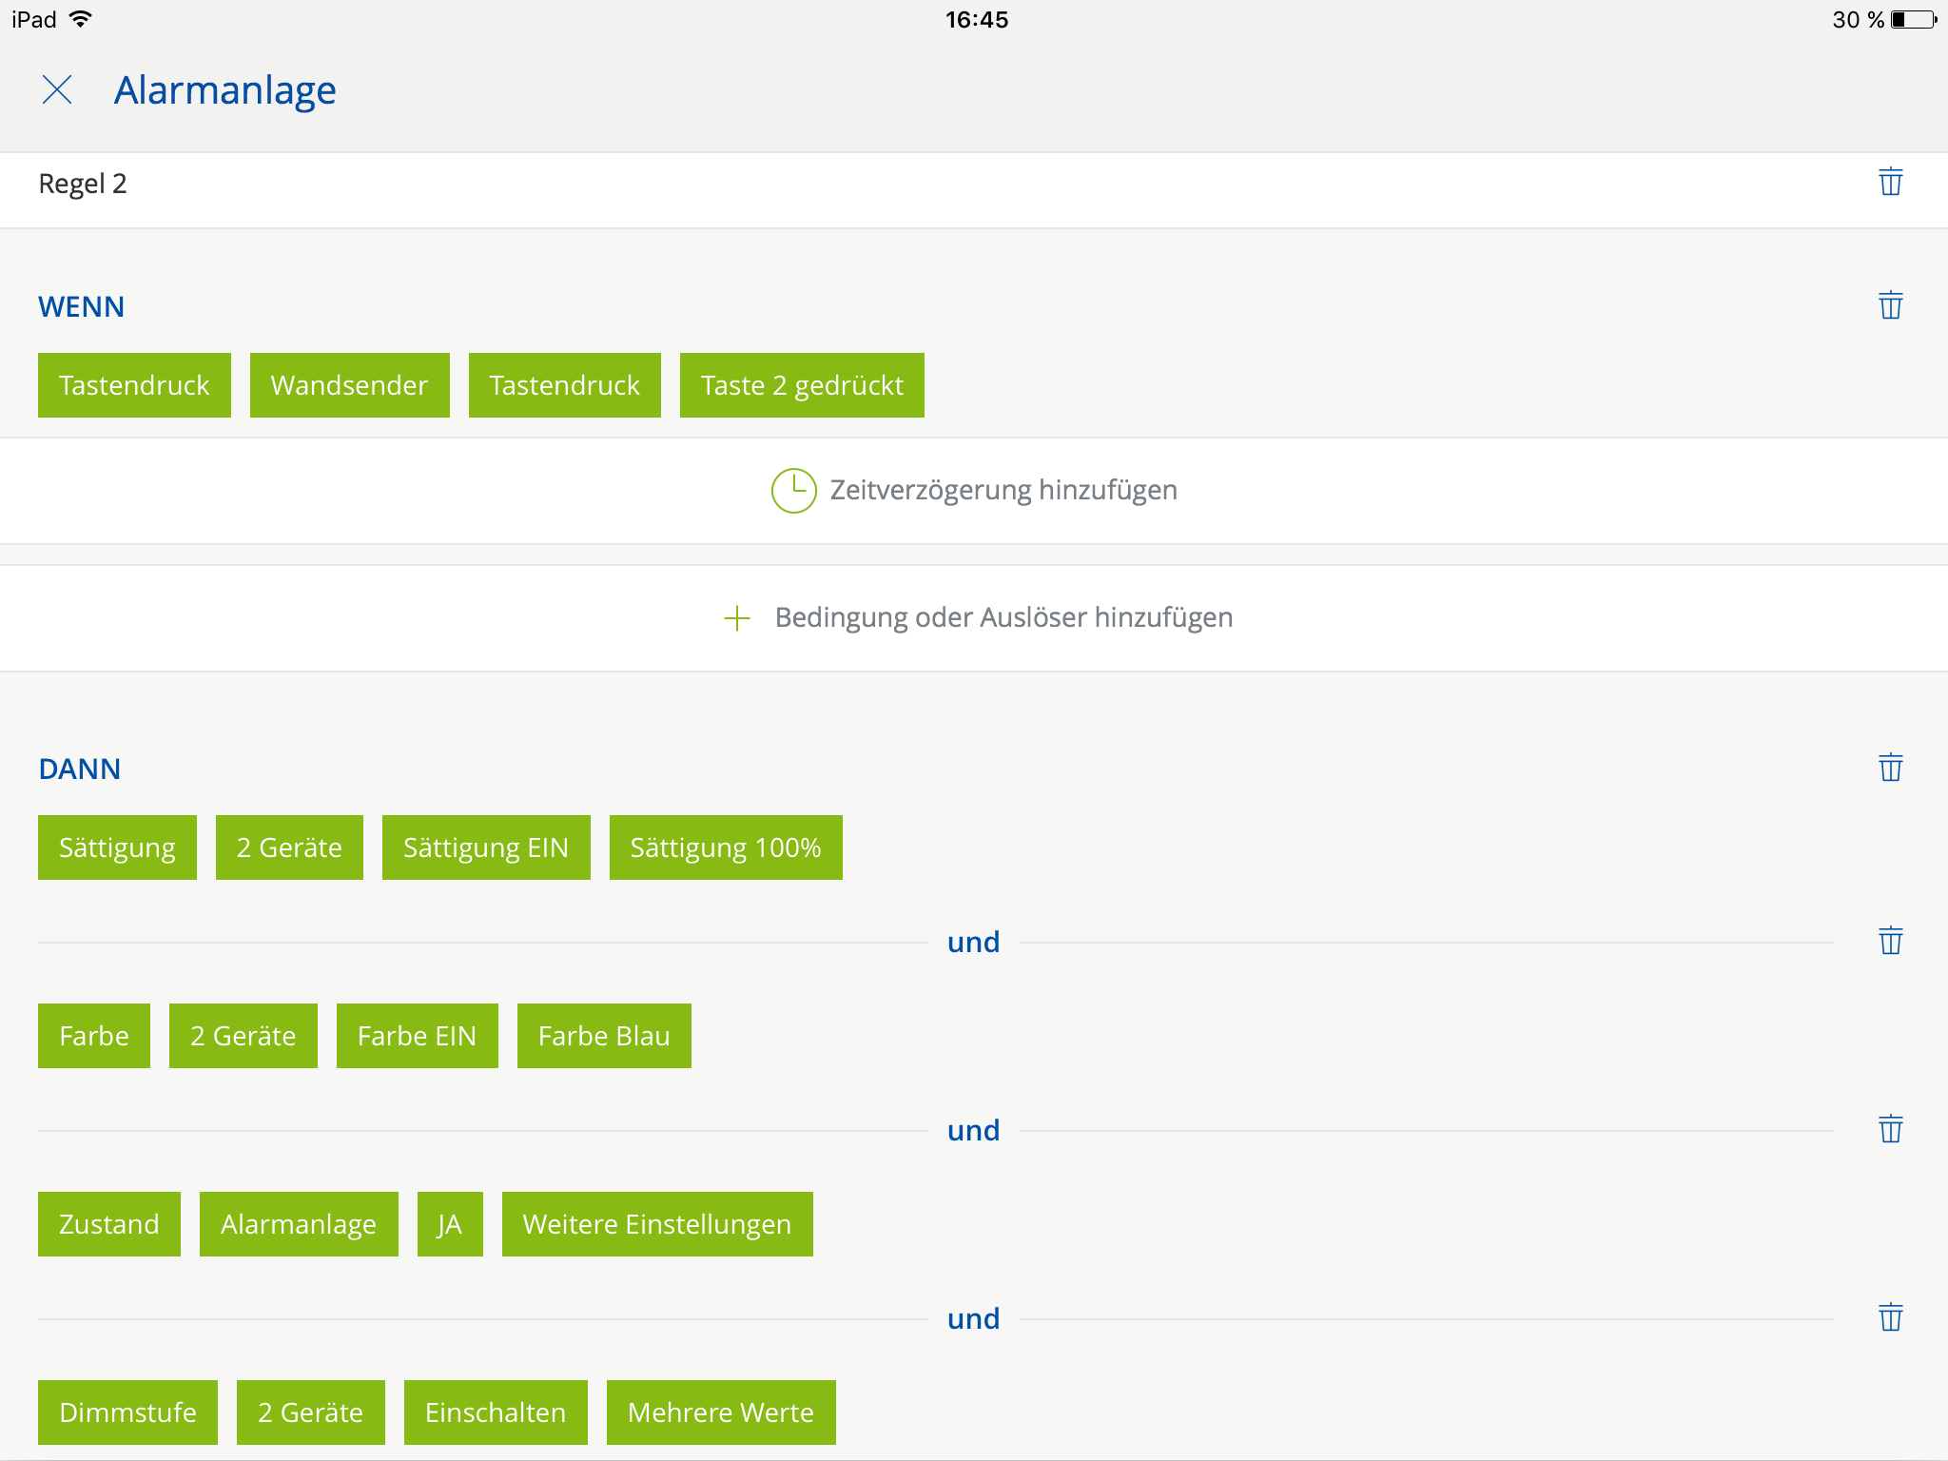This screenshot has height=1461, width=1948.
Task: Delete Regel 2 via trash icon
Action: [1890, 182]
